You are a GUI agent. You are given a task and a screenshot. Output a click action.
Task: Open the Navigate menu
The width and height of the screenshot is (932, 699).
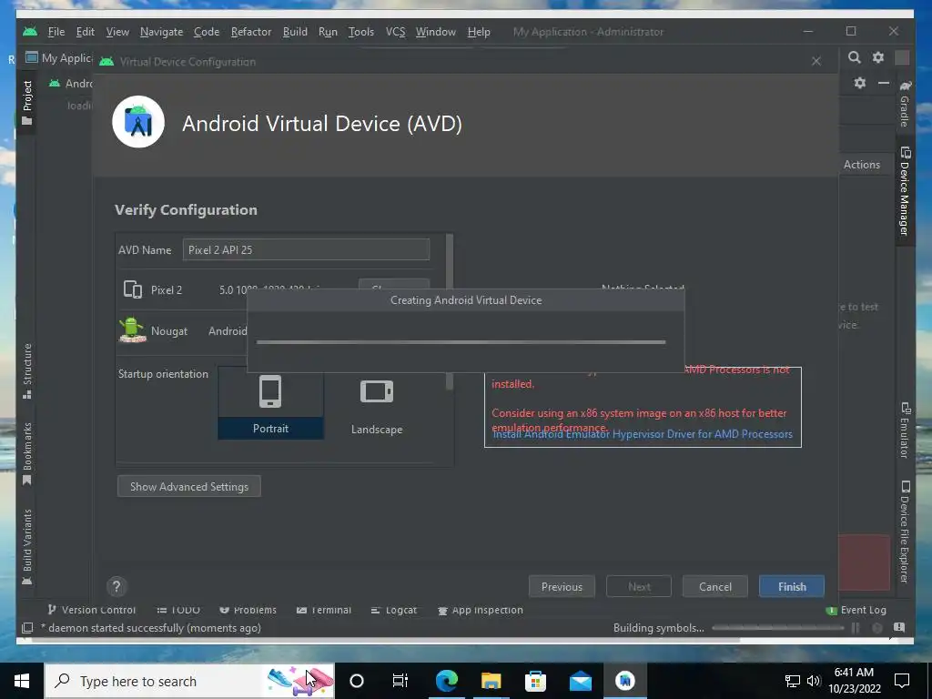pos(161,32)
